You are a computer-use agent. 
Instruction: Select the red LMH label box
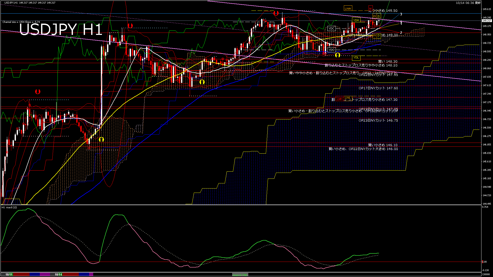coord(340,99)
